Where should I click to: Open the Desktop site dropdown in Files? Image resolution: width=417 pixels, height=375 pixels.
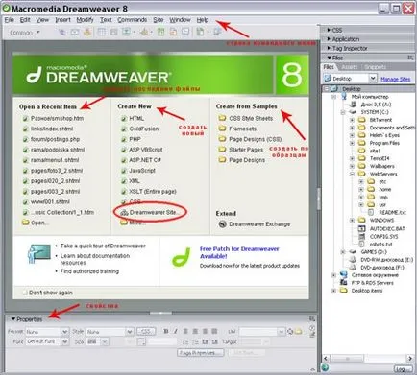click(373, 79)
